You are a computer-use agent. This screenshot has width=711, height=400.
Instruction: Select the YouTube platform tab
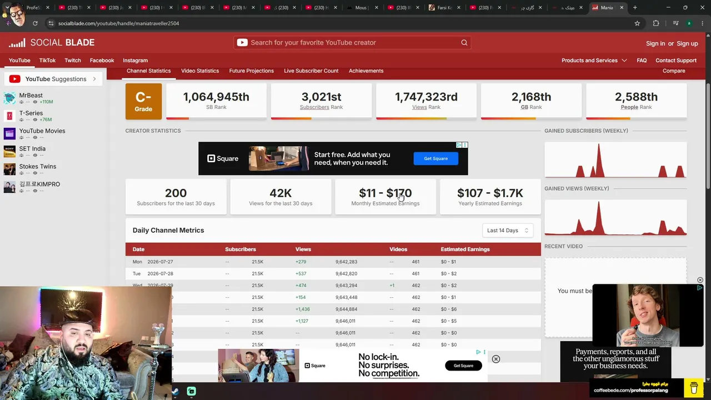[19, 60]
